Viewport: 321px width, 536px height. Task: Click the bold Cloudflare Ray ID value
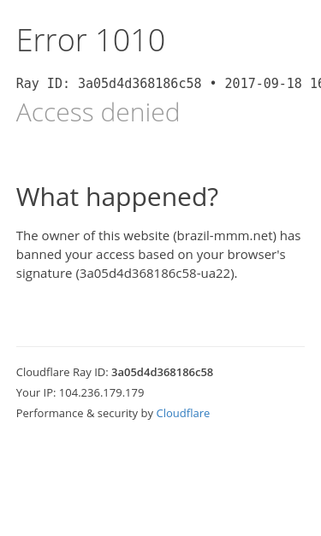162,372
